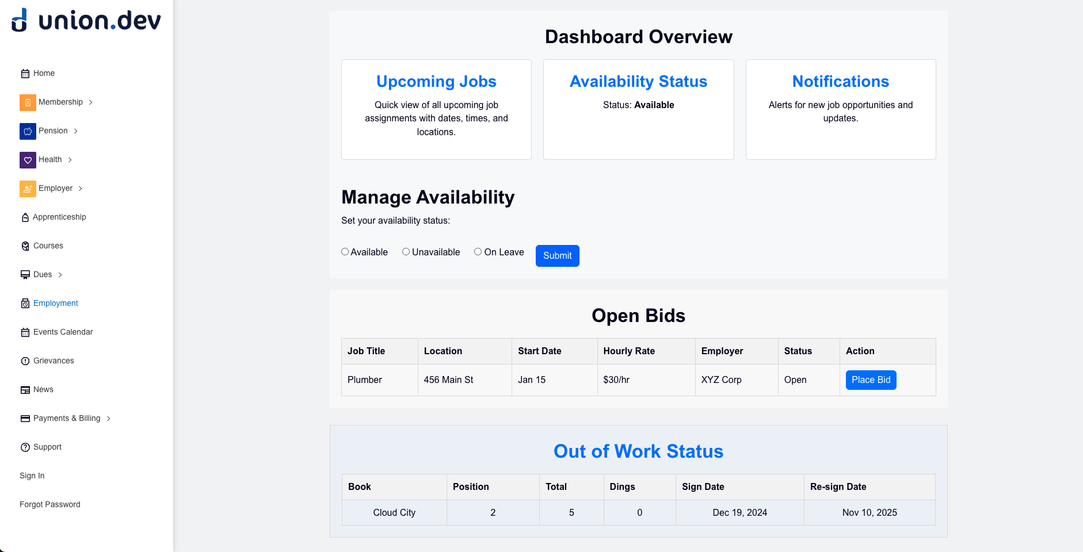
Task: Click the blue Pension piggy bank icon
Action: coord(28,131)
